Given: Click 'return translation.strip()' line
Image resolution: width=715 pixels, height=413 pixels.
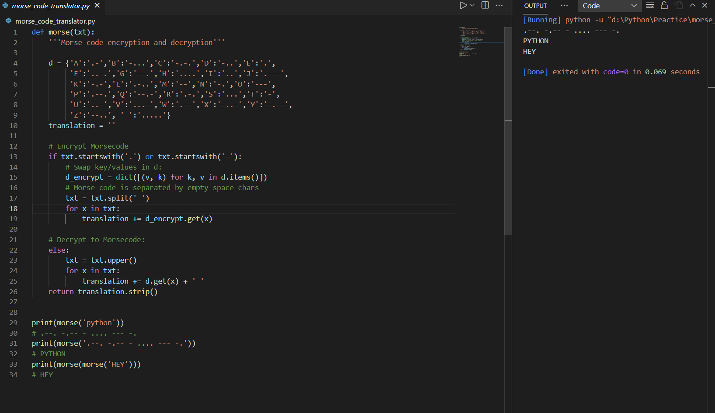Looking at the screenshot, I should 103,292.
